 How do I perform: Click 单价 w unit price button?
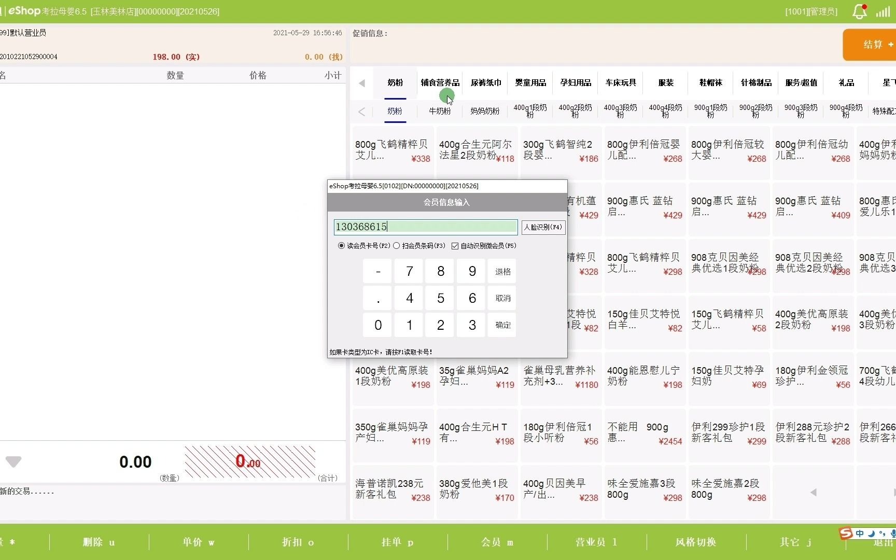pos(199,542)
